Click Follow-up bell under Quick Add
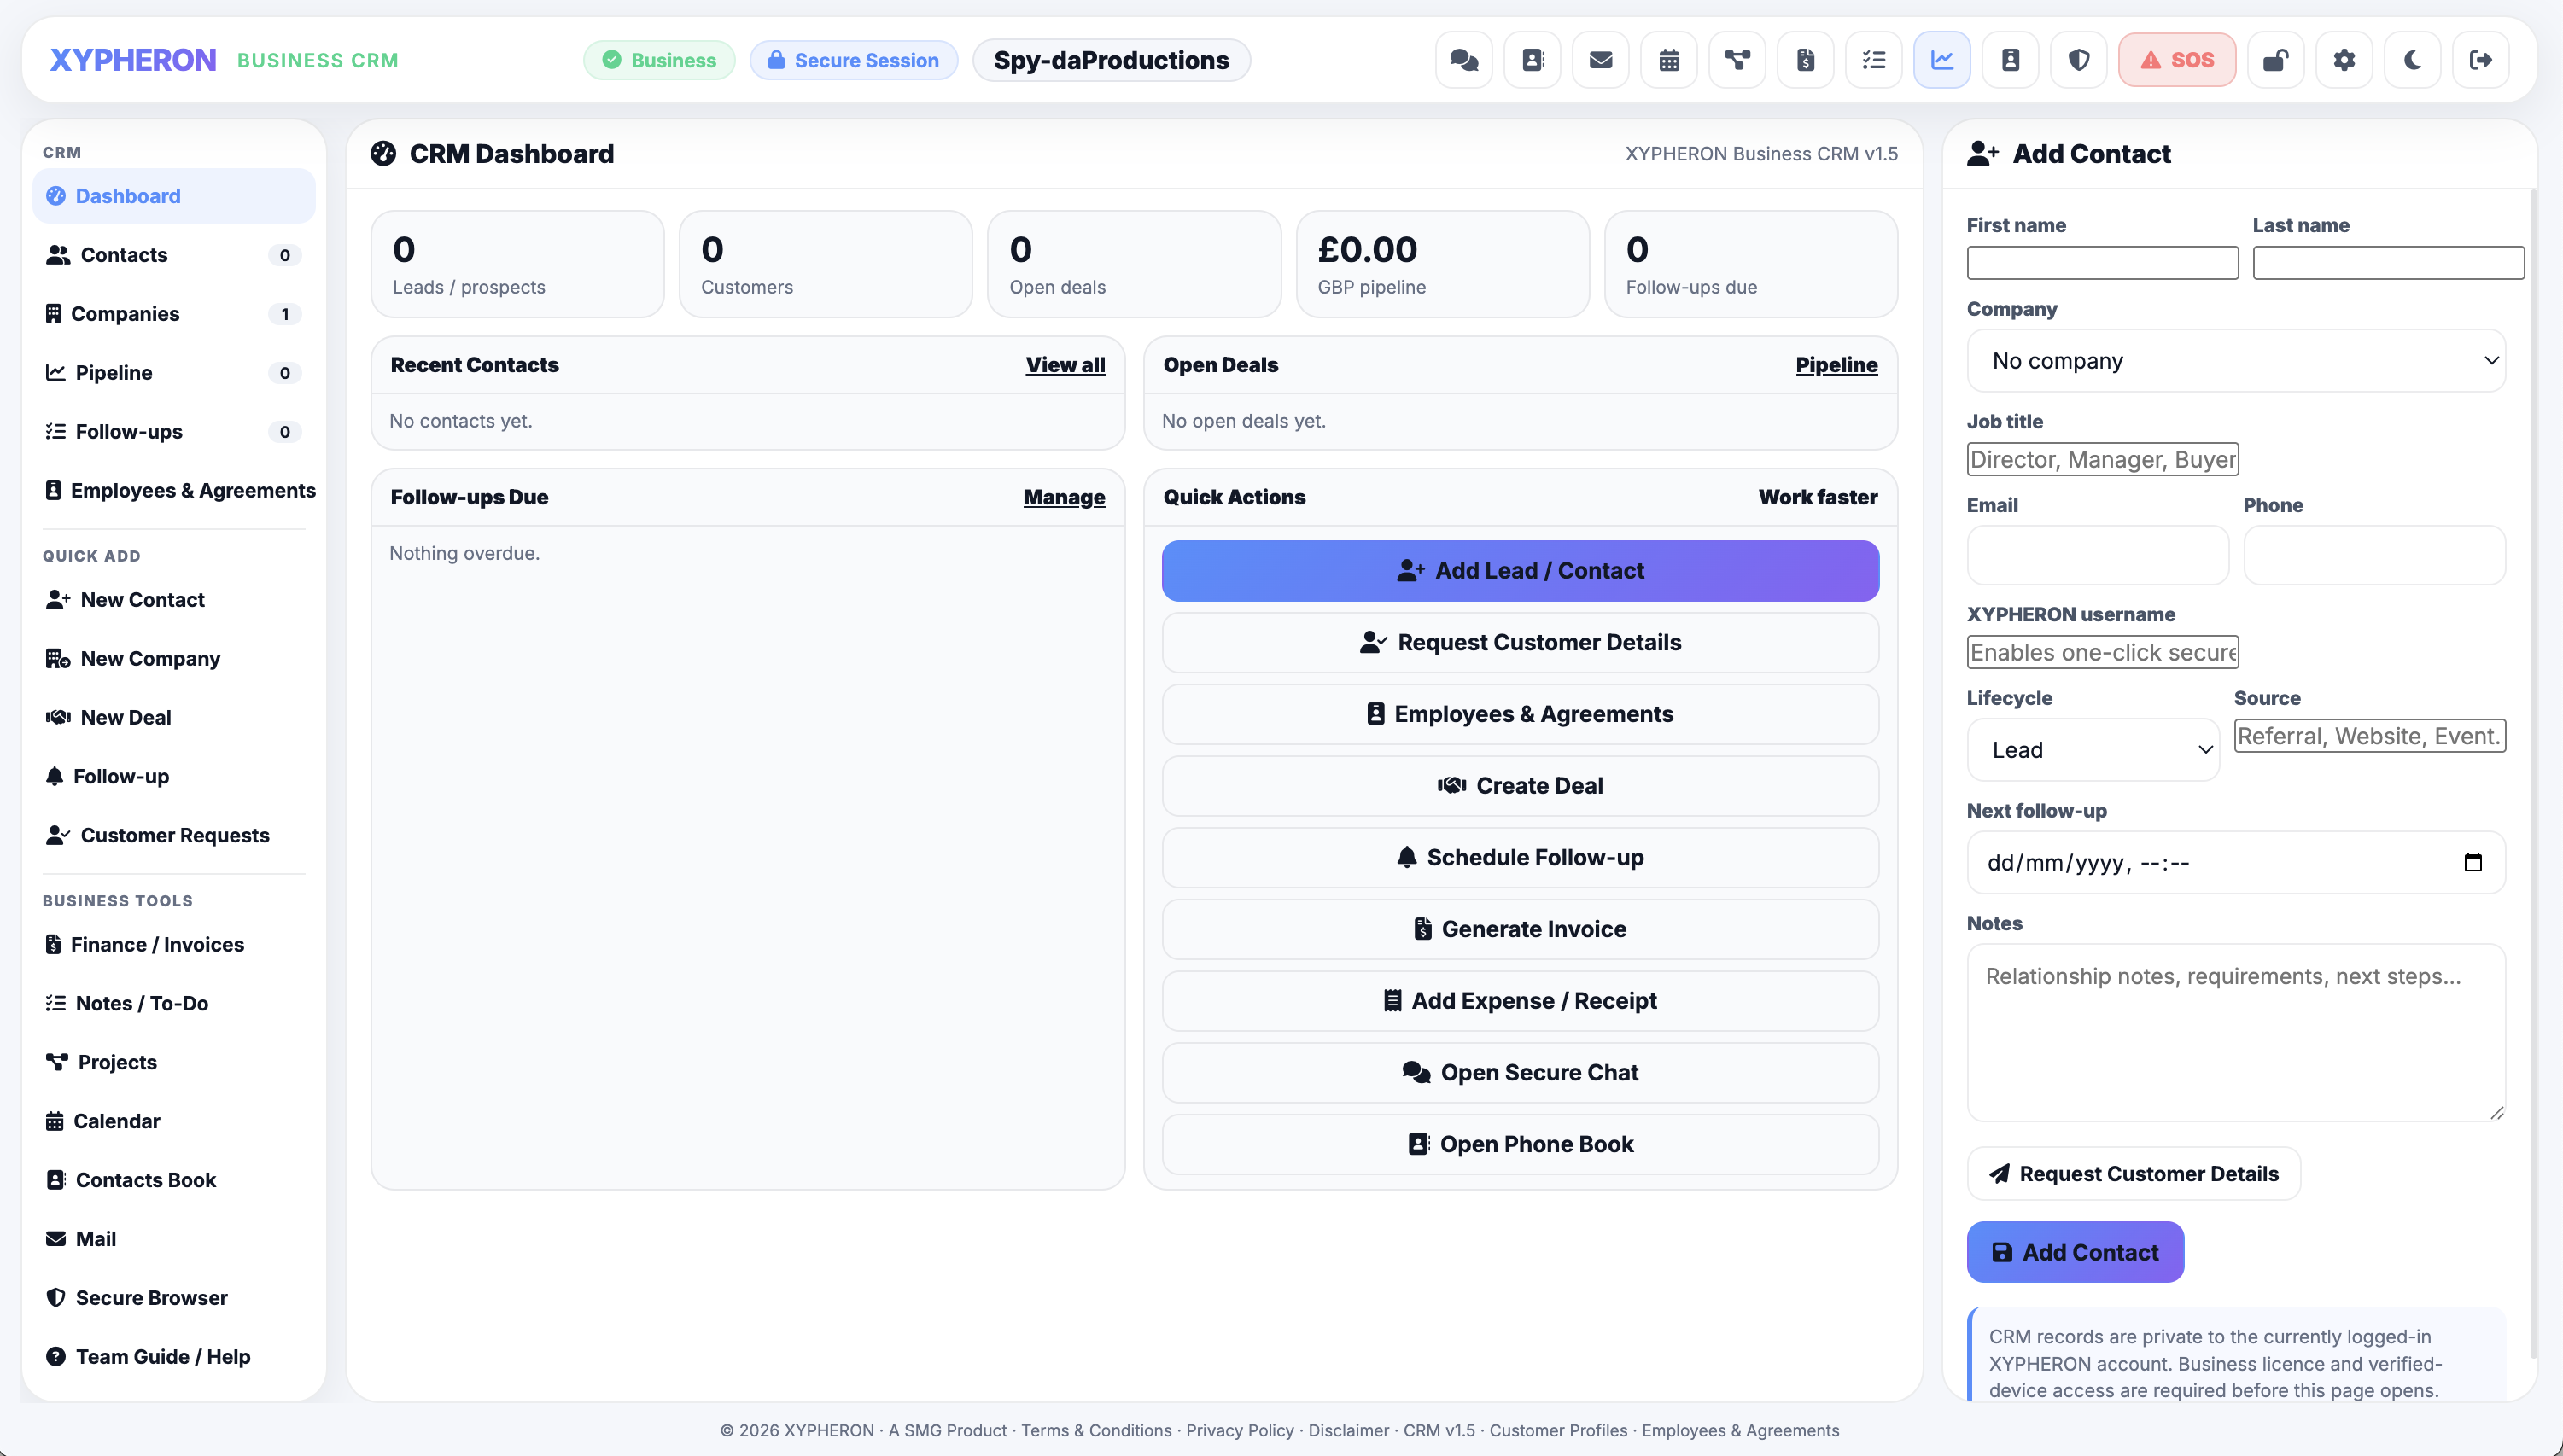The height and width of the screenshot is (1456, 2563). click(x=174, y=777)
